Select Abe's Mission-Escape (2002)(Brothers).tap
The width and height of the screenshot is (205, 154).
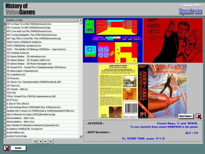pos(42,114)
